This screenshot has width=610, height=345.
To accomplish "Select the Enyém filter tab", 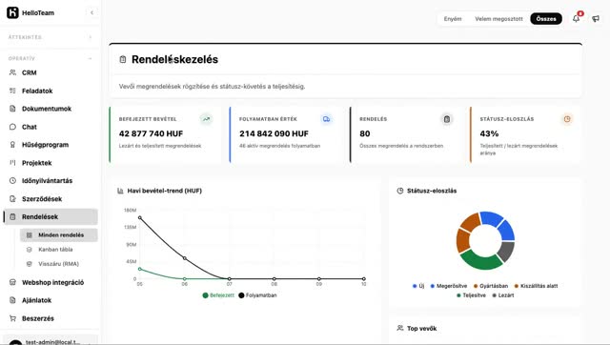I will [x=453, y=19].
